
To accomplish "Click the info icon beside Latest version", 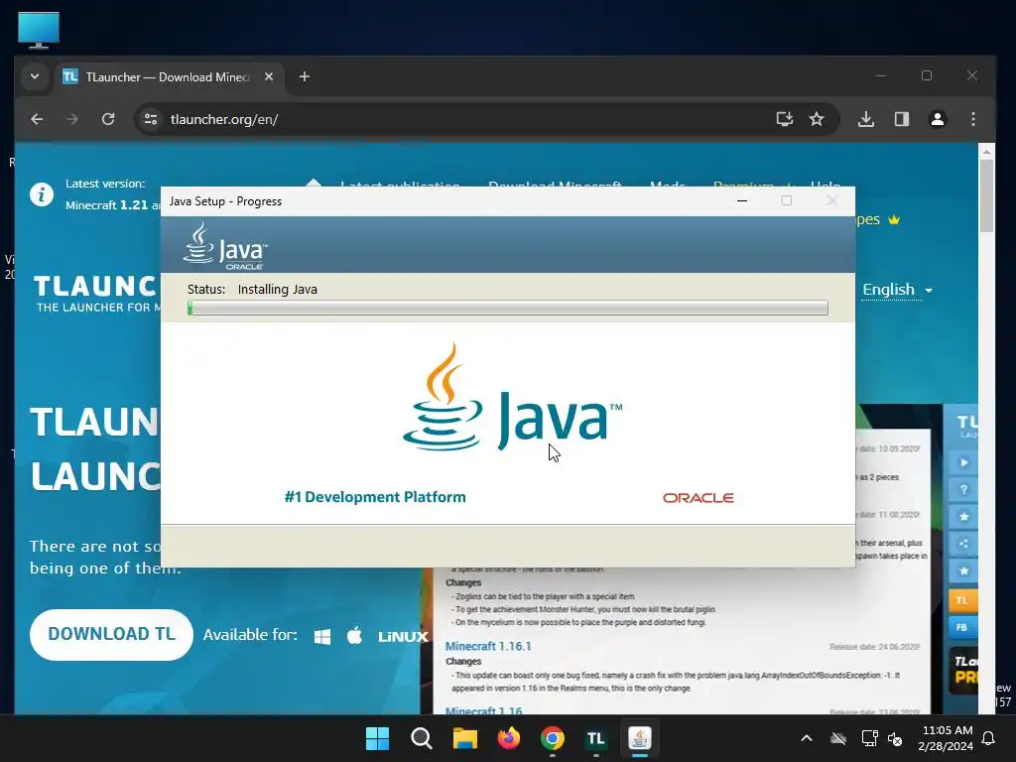I will coord(42,194).
